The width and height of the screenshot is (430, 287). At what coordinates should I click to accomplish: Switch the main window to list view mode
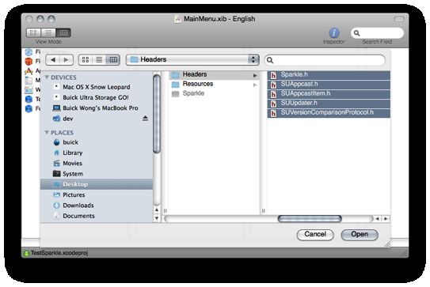(x=48, y=32)
